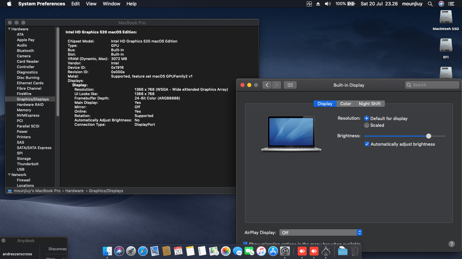This screenshot has height=259, width=462.
Task: Click System Preferences gear in dock
Action: [x=285, y=251]
